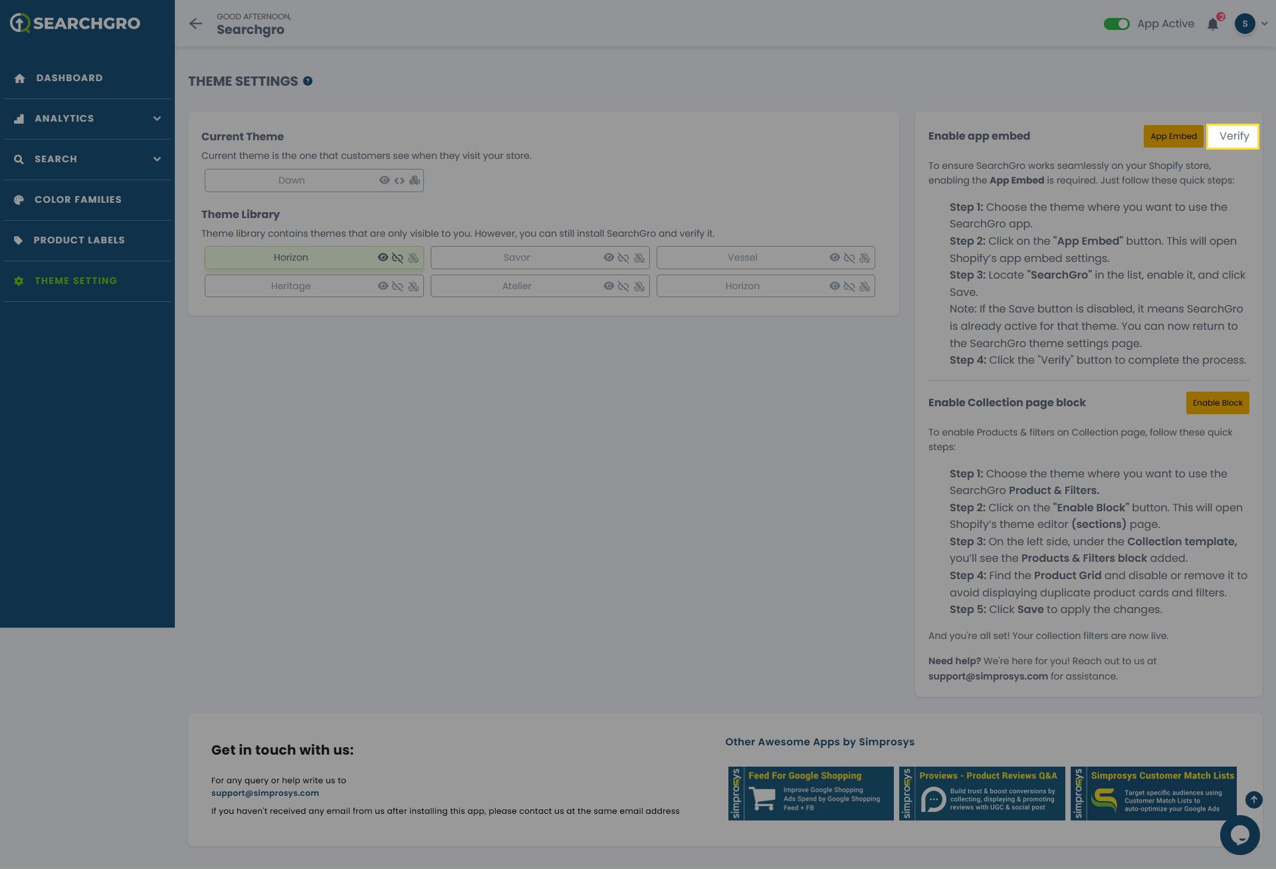Click the eye preview icon on Atelier theme

coord(609,287)
